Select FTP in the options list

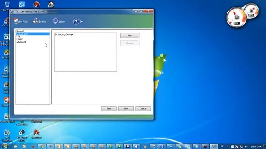(x=33, y=36)
